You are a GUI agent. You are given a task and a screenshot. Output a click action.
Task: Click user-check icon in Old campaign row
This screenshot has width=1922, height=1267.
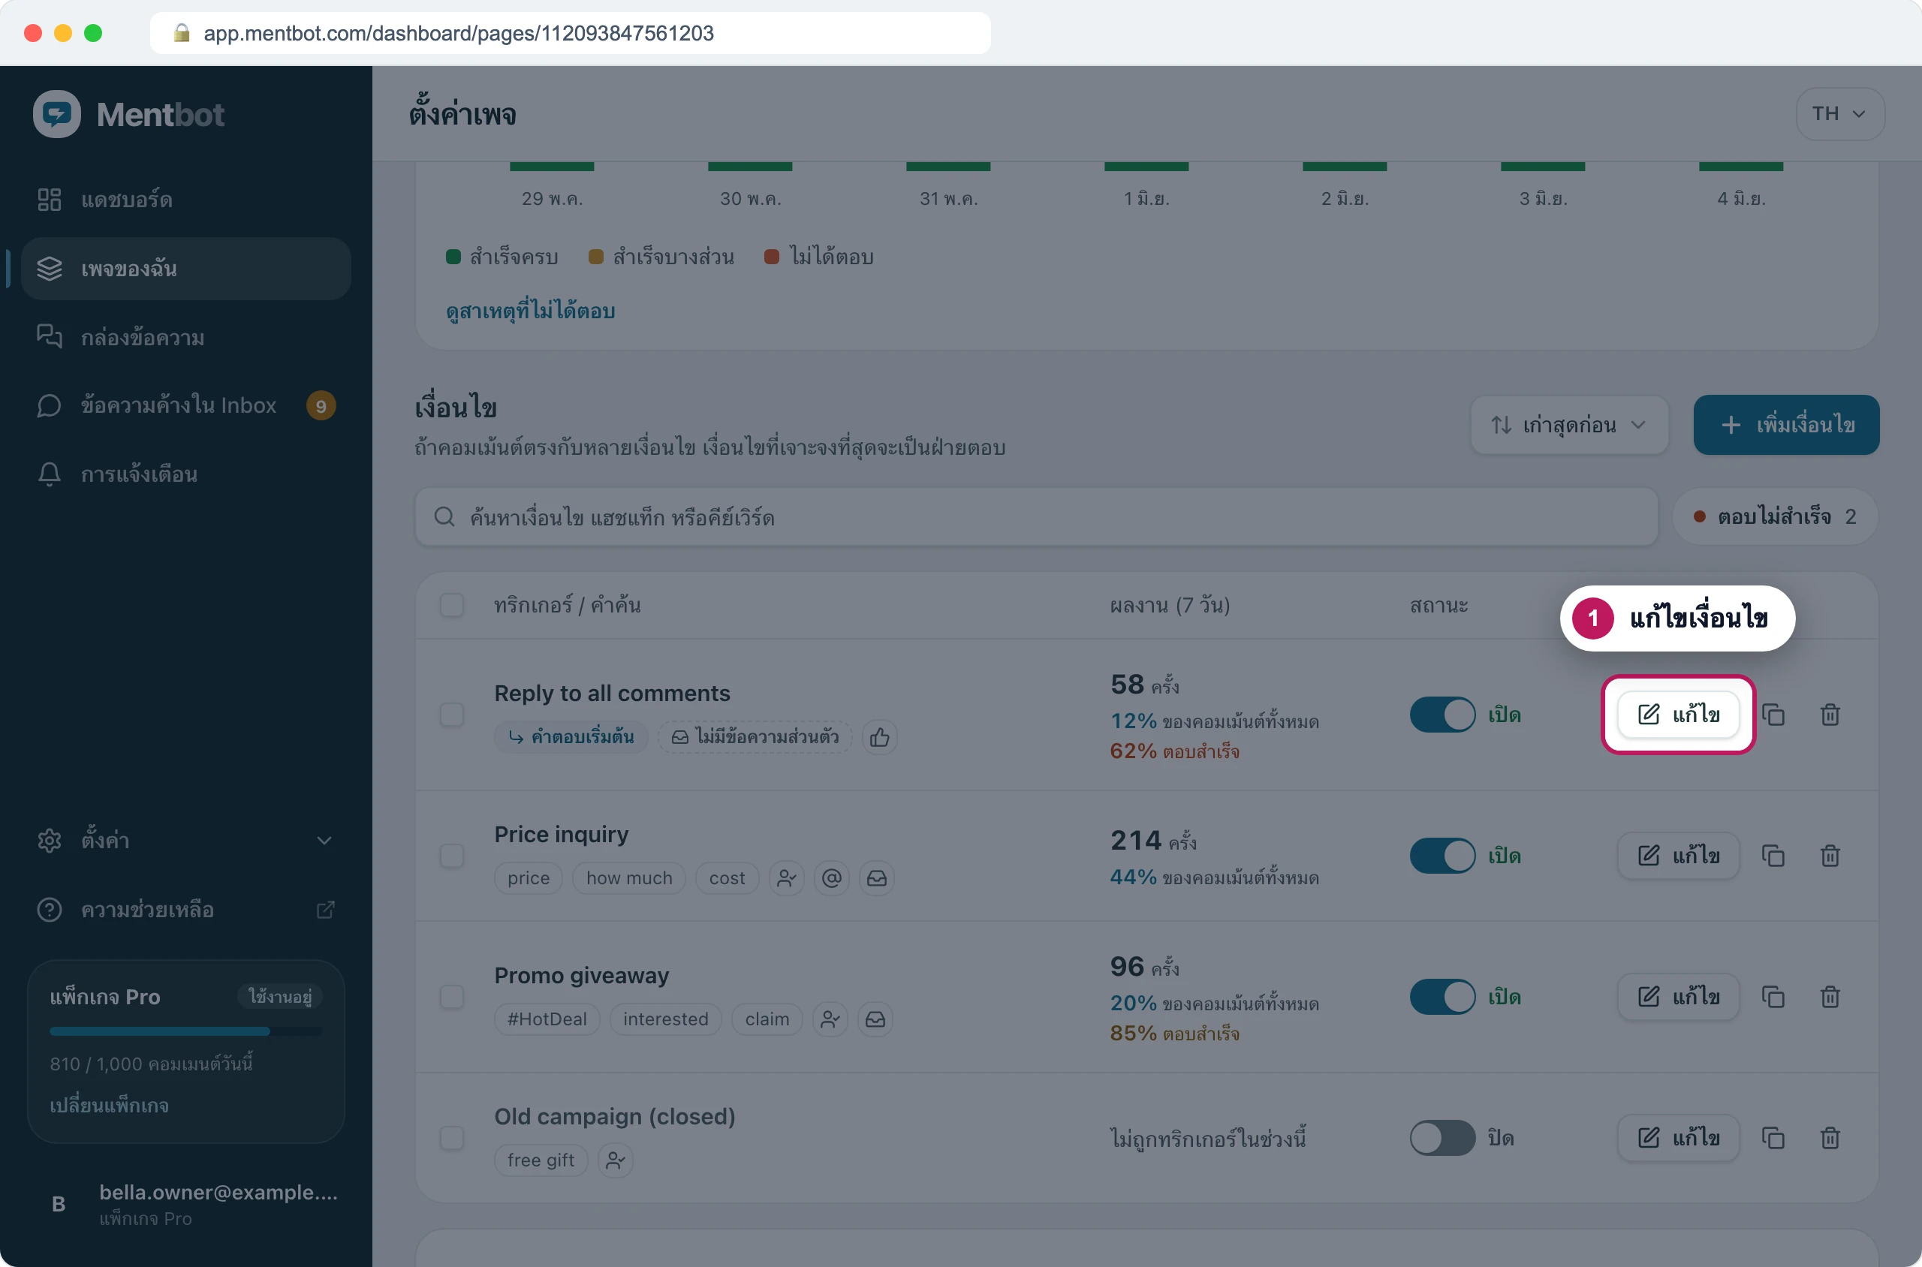(615, 1160)
